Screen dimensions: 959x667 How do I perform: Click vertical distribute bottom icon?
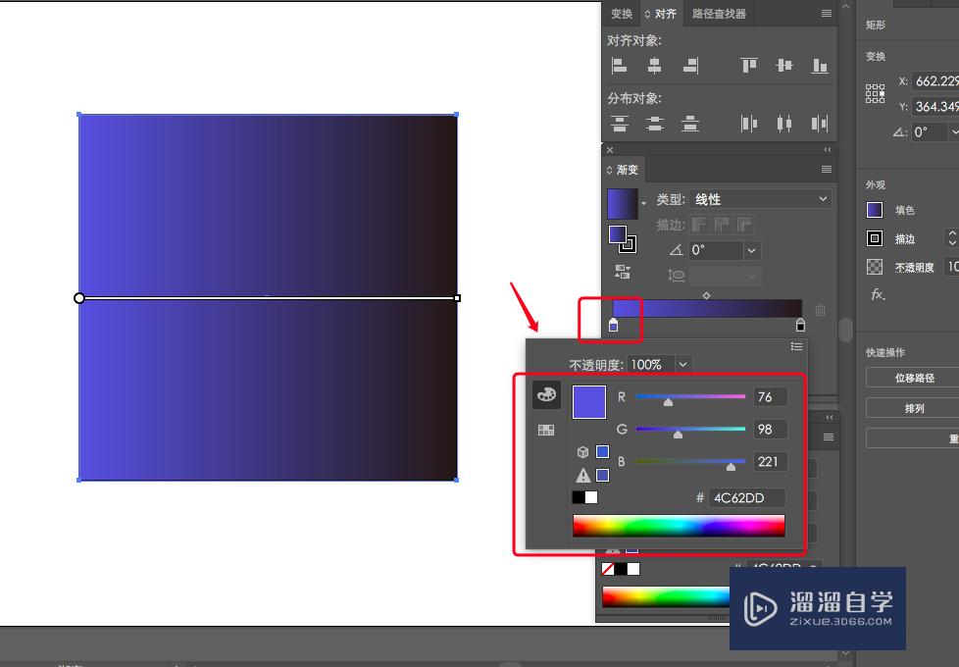[690, 124]
